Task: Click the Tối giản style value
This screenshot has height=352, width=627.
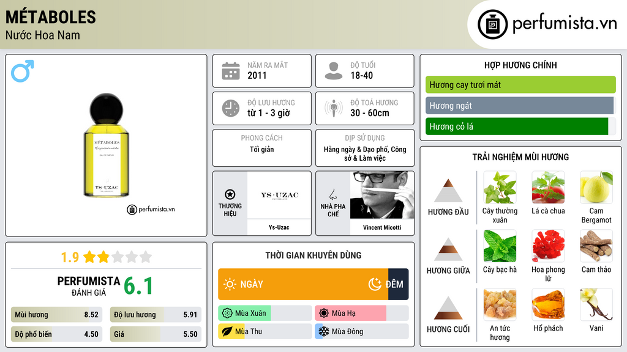Action: pyautogui.click(x=262, y=149)
